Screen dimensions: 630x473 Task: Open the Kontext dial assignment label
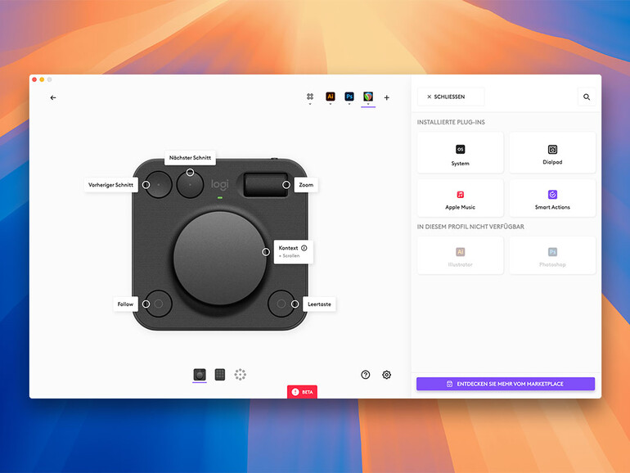[293, 251]
